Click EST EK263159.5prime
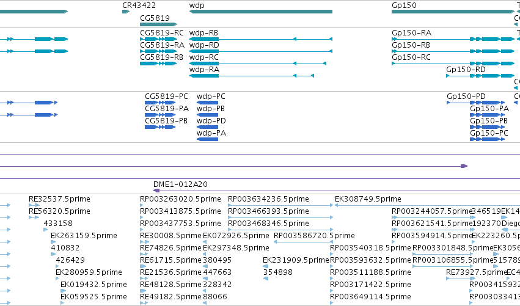The image size is (520, 306). pyautogui.click(x=84, y=236)
